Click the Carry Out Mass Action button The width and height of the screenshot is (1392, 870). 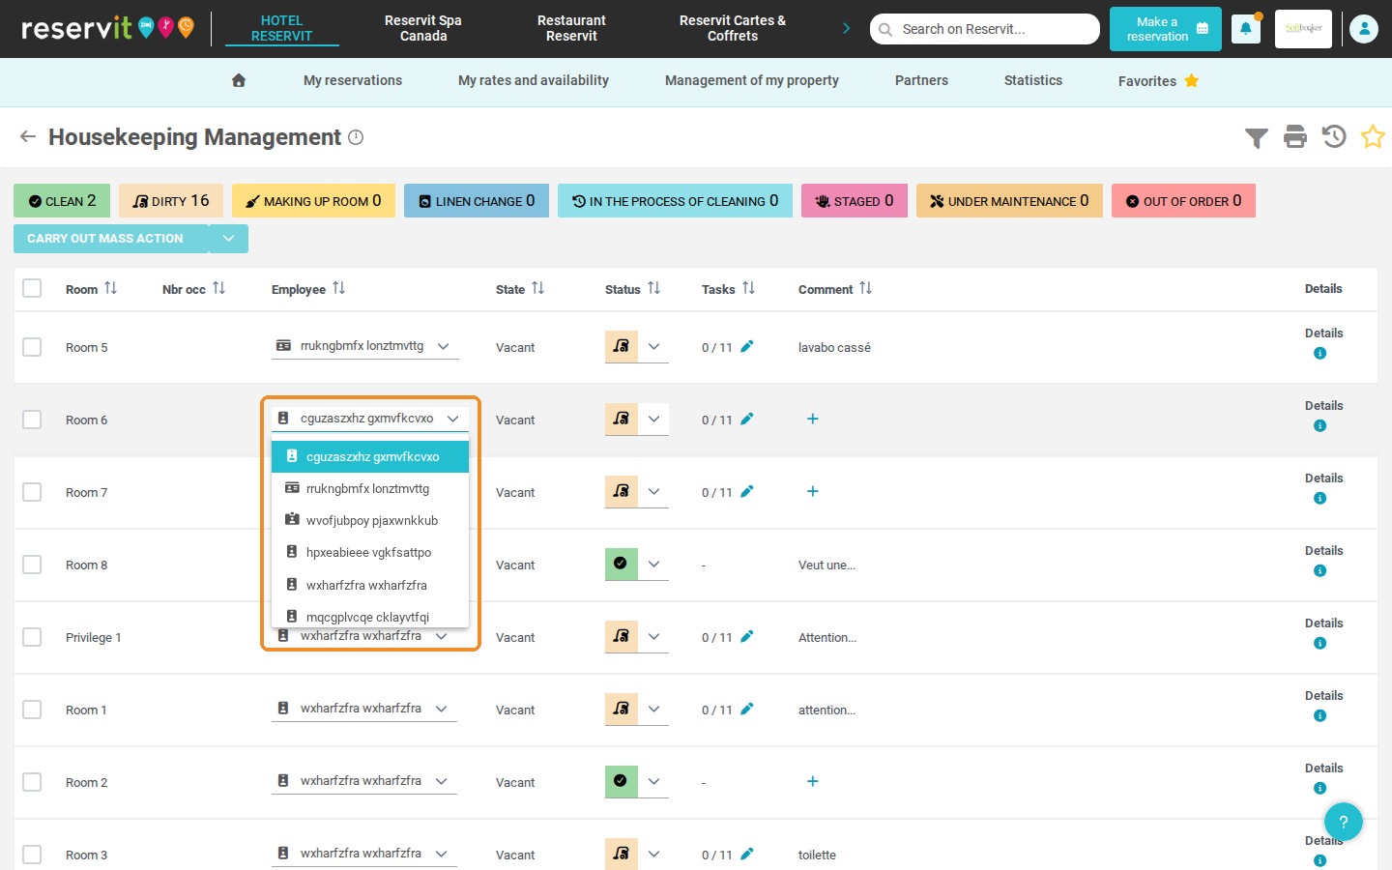pos(111,239)
